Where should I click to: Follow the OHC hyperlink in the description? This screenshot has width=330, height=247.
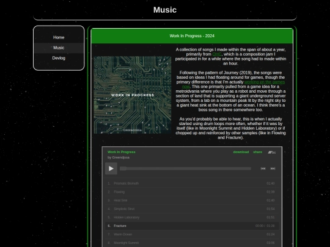click(217, 54)
